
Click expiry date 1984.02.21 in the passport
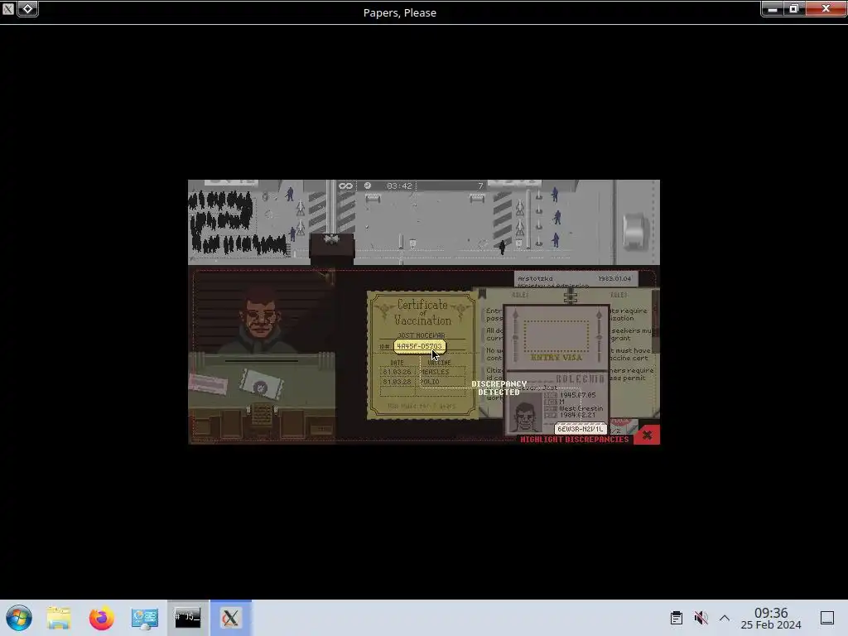click(x=577, y=416)
